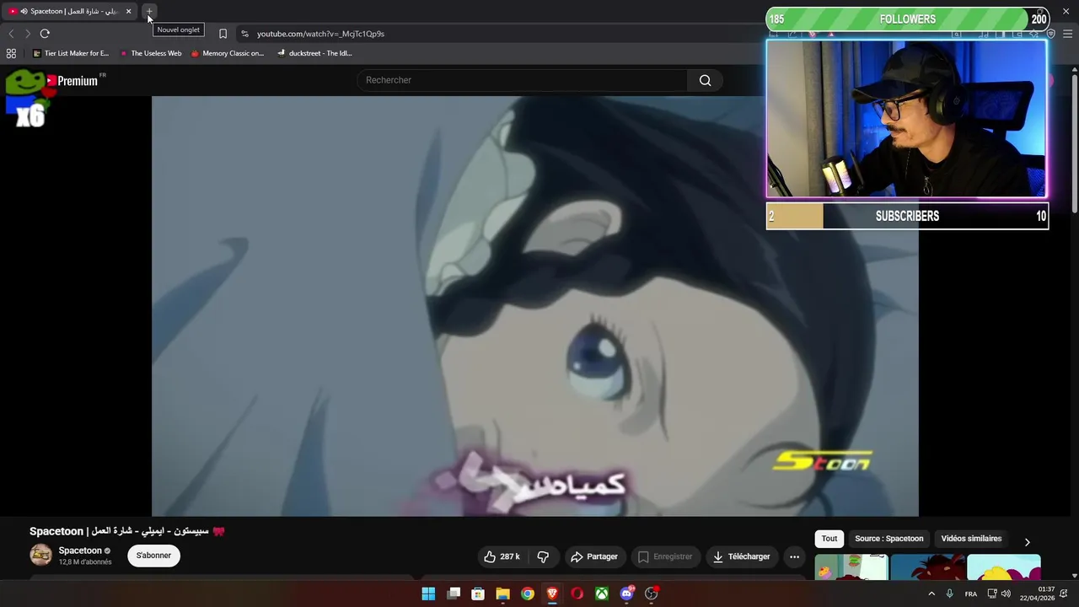
Task: Open Task View on the taskbar
Action: tap(454, 594)
